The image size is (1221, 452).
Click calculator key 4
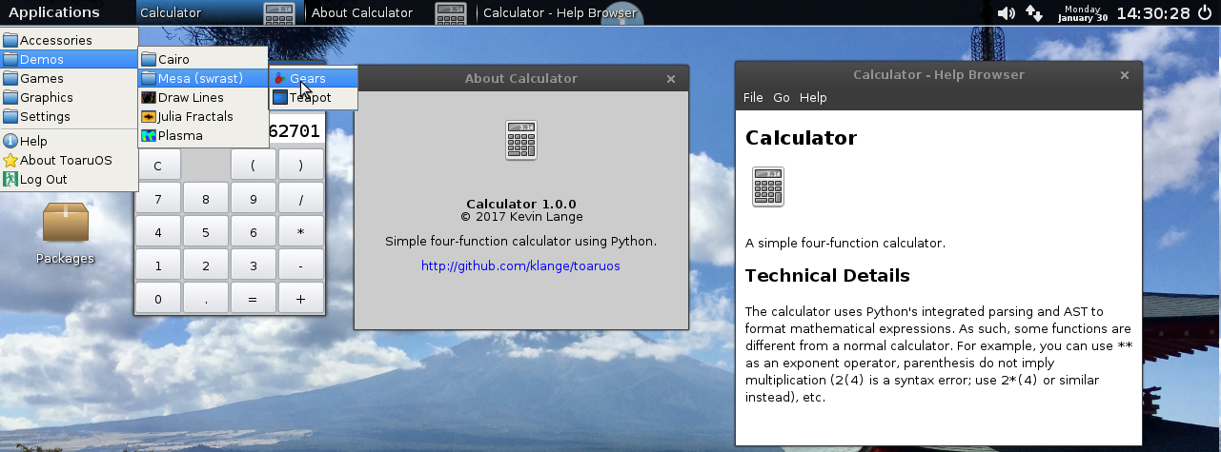point(158,232)
